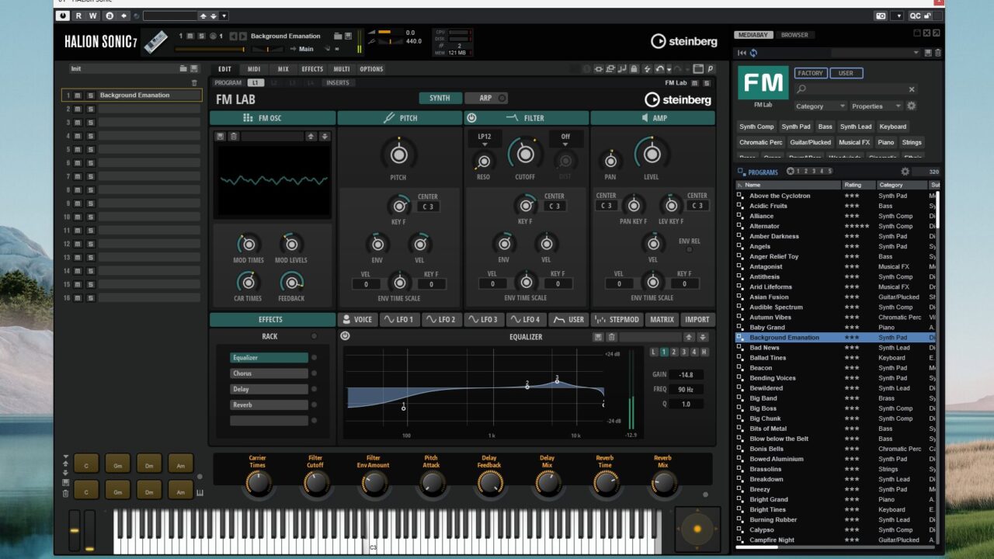Click the FM Lab thumbnail image

click(x=763, y=83)
